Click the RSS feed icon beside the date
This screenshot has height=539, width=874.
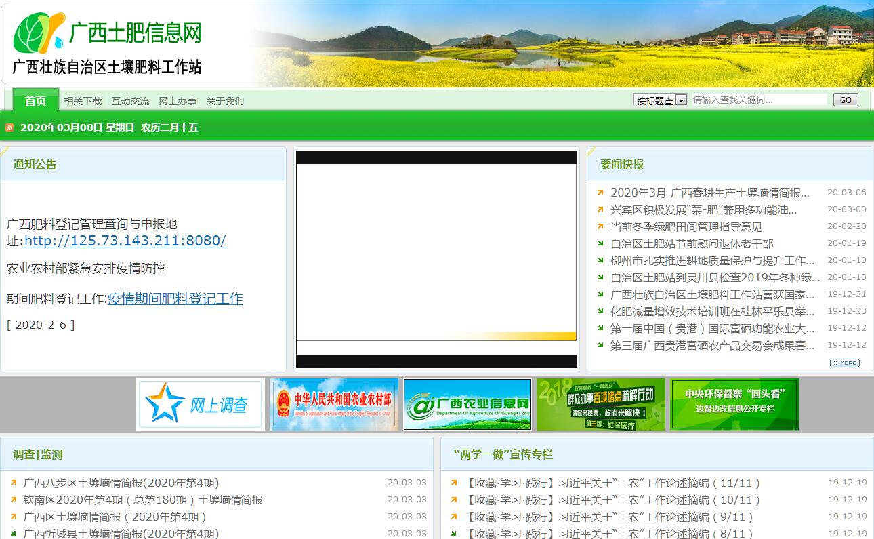pyautogui.click(x=9, y=127)
